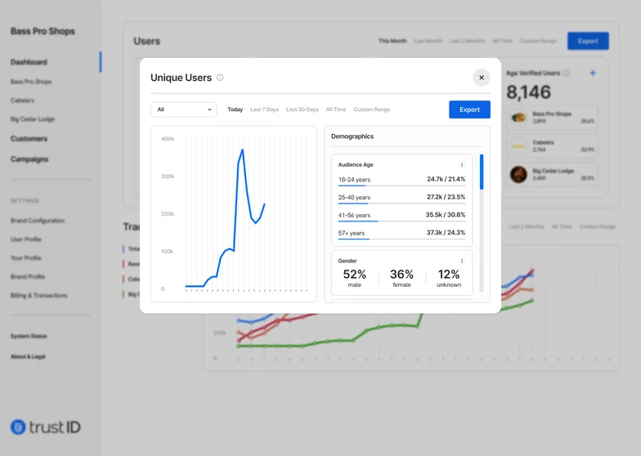Select All Time range in dialog
This screenshot has width=641, height=456.
click(x=336, y=110)
